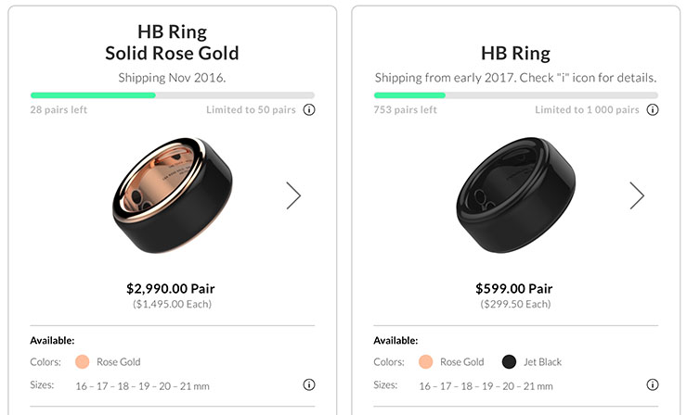Viewport: 687px width, 415px height.
Task: Click the 753 pairs left progress bar
Action: tap(515, 94)
